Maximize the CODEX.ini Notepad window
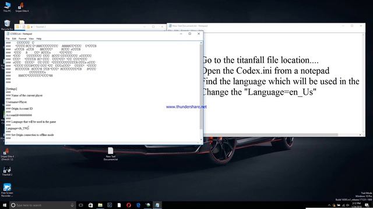 click(190, 34)
